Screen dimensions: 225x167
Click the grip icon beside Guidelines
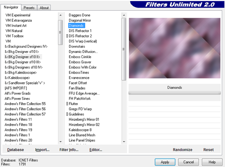[67, 114]
